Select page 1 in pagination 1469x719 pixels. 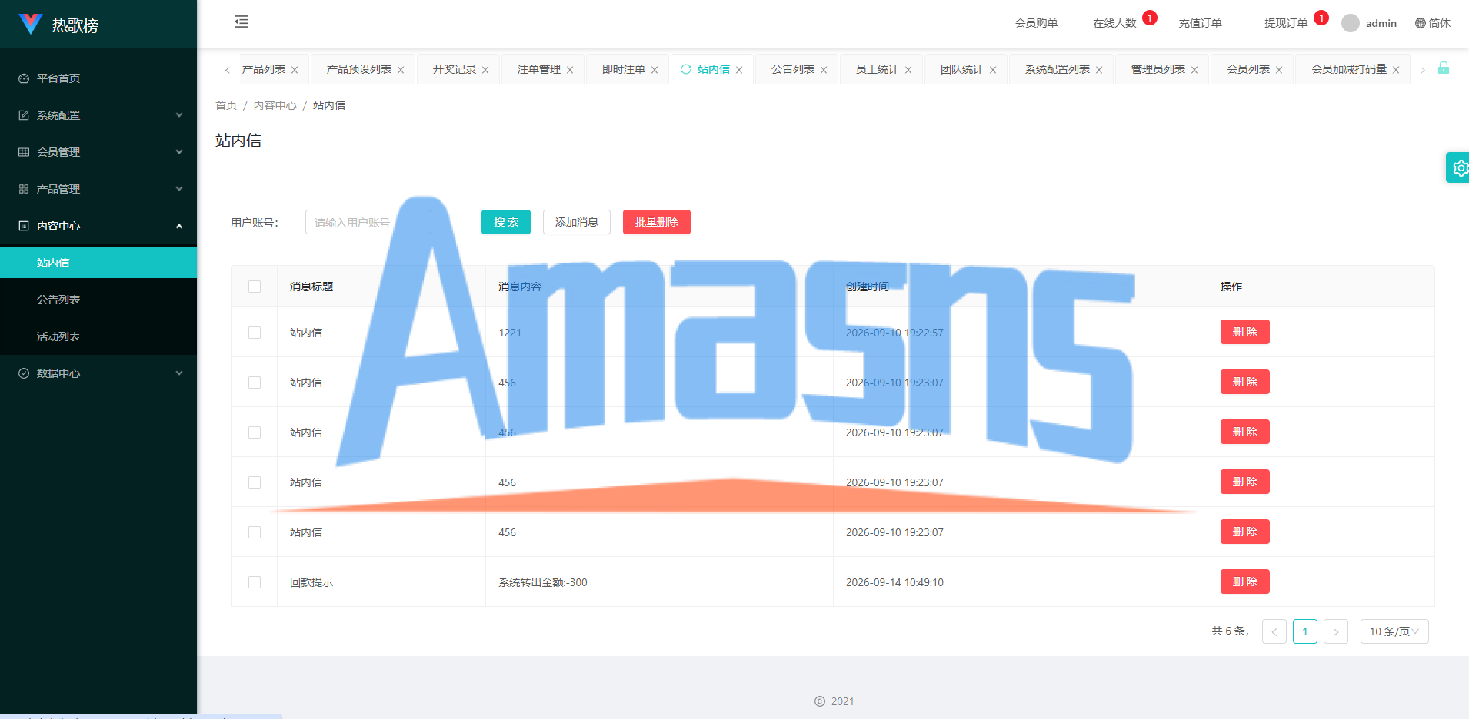[x=1305, y=631]
